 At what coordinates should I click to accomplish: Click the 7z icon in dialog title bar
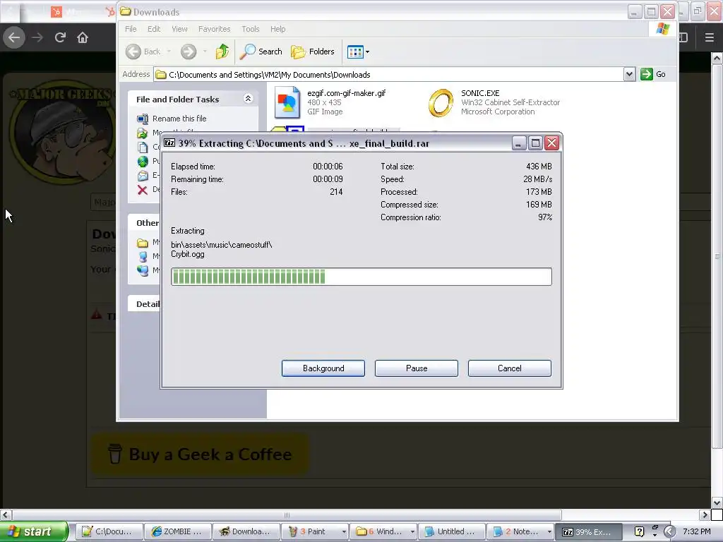pos(169,143)
